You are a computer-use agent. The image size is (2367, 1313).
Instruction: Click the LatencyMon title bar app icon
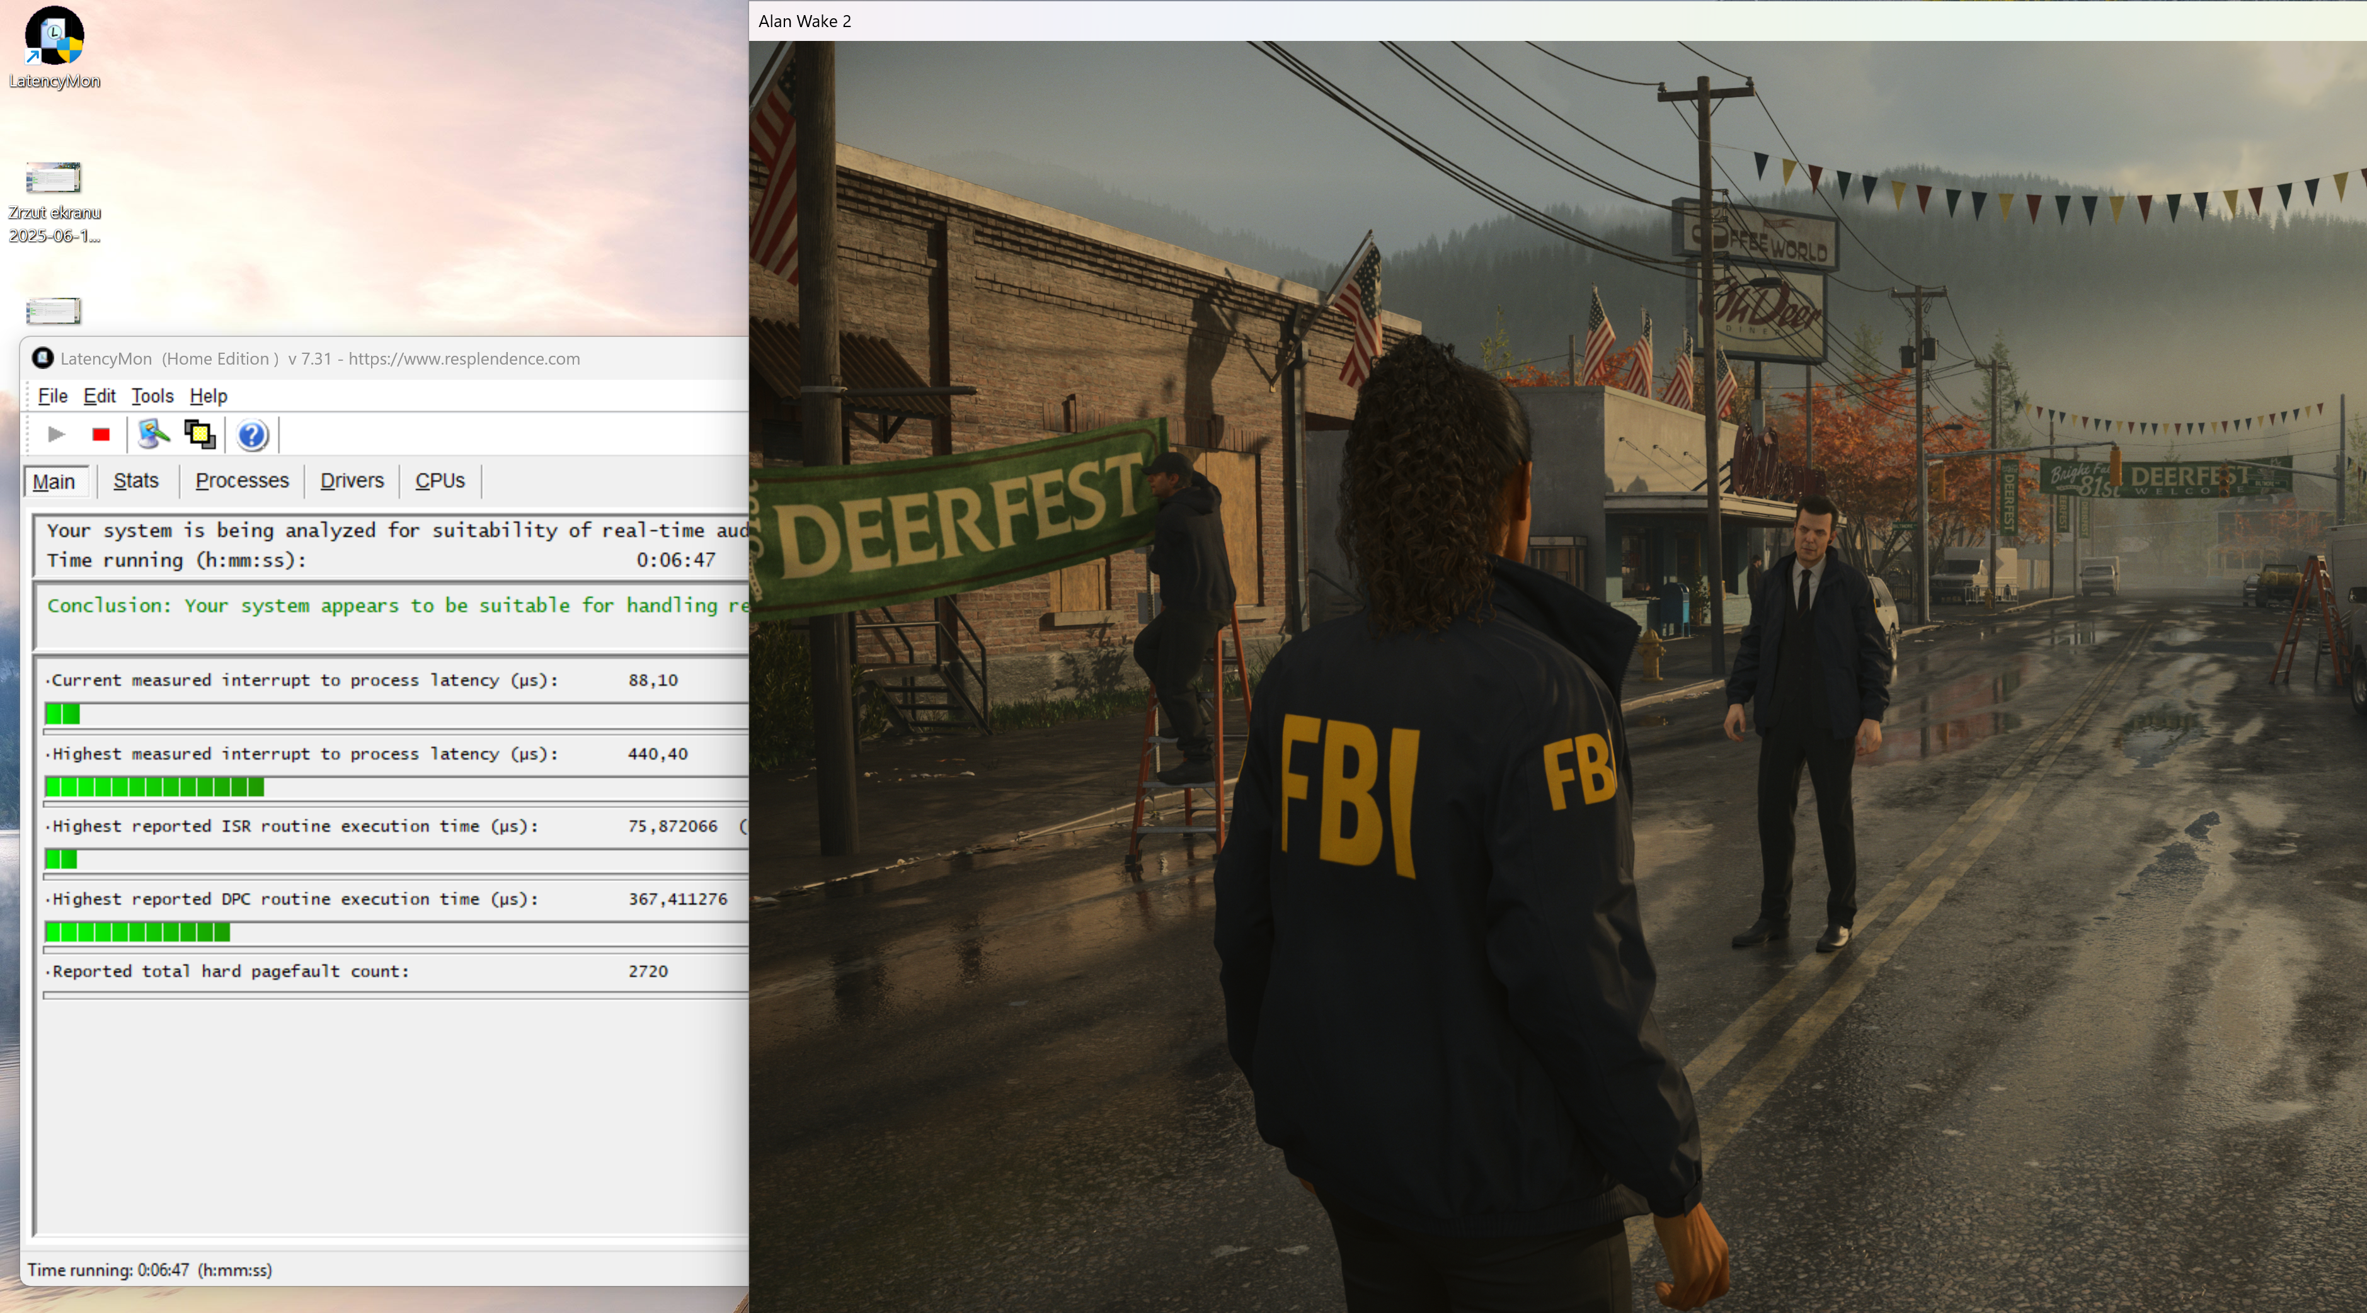point(42,358)
